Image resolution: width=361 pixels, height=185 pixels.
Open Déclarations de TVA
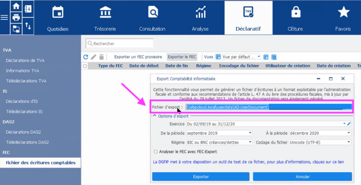coord(25,60)
